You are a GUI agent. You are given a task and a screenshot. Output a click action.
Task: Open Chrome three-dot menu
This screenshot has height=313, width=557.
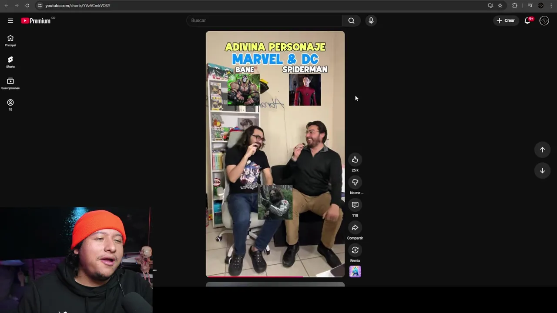[551, 5]
